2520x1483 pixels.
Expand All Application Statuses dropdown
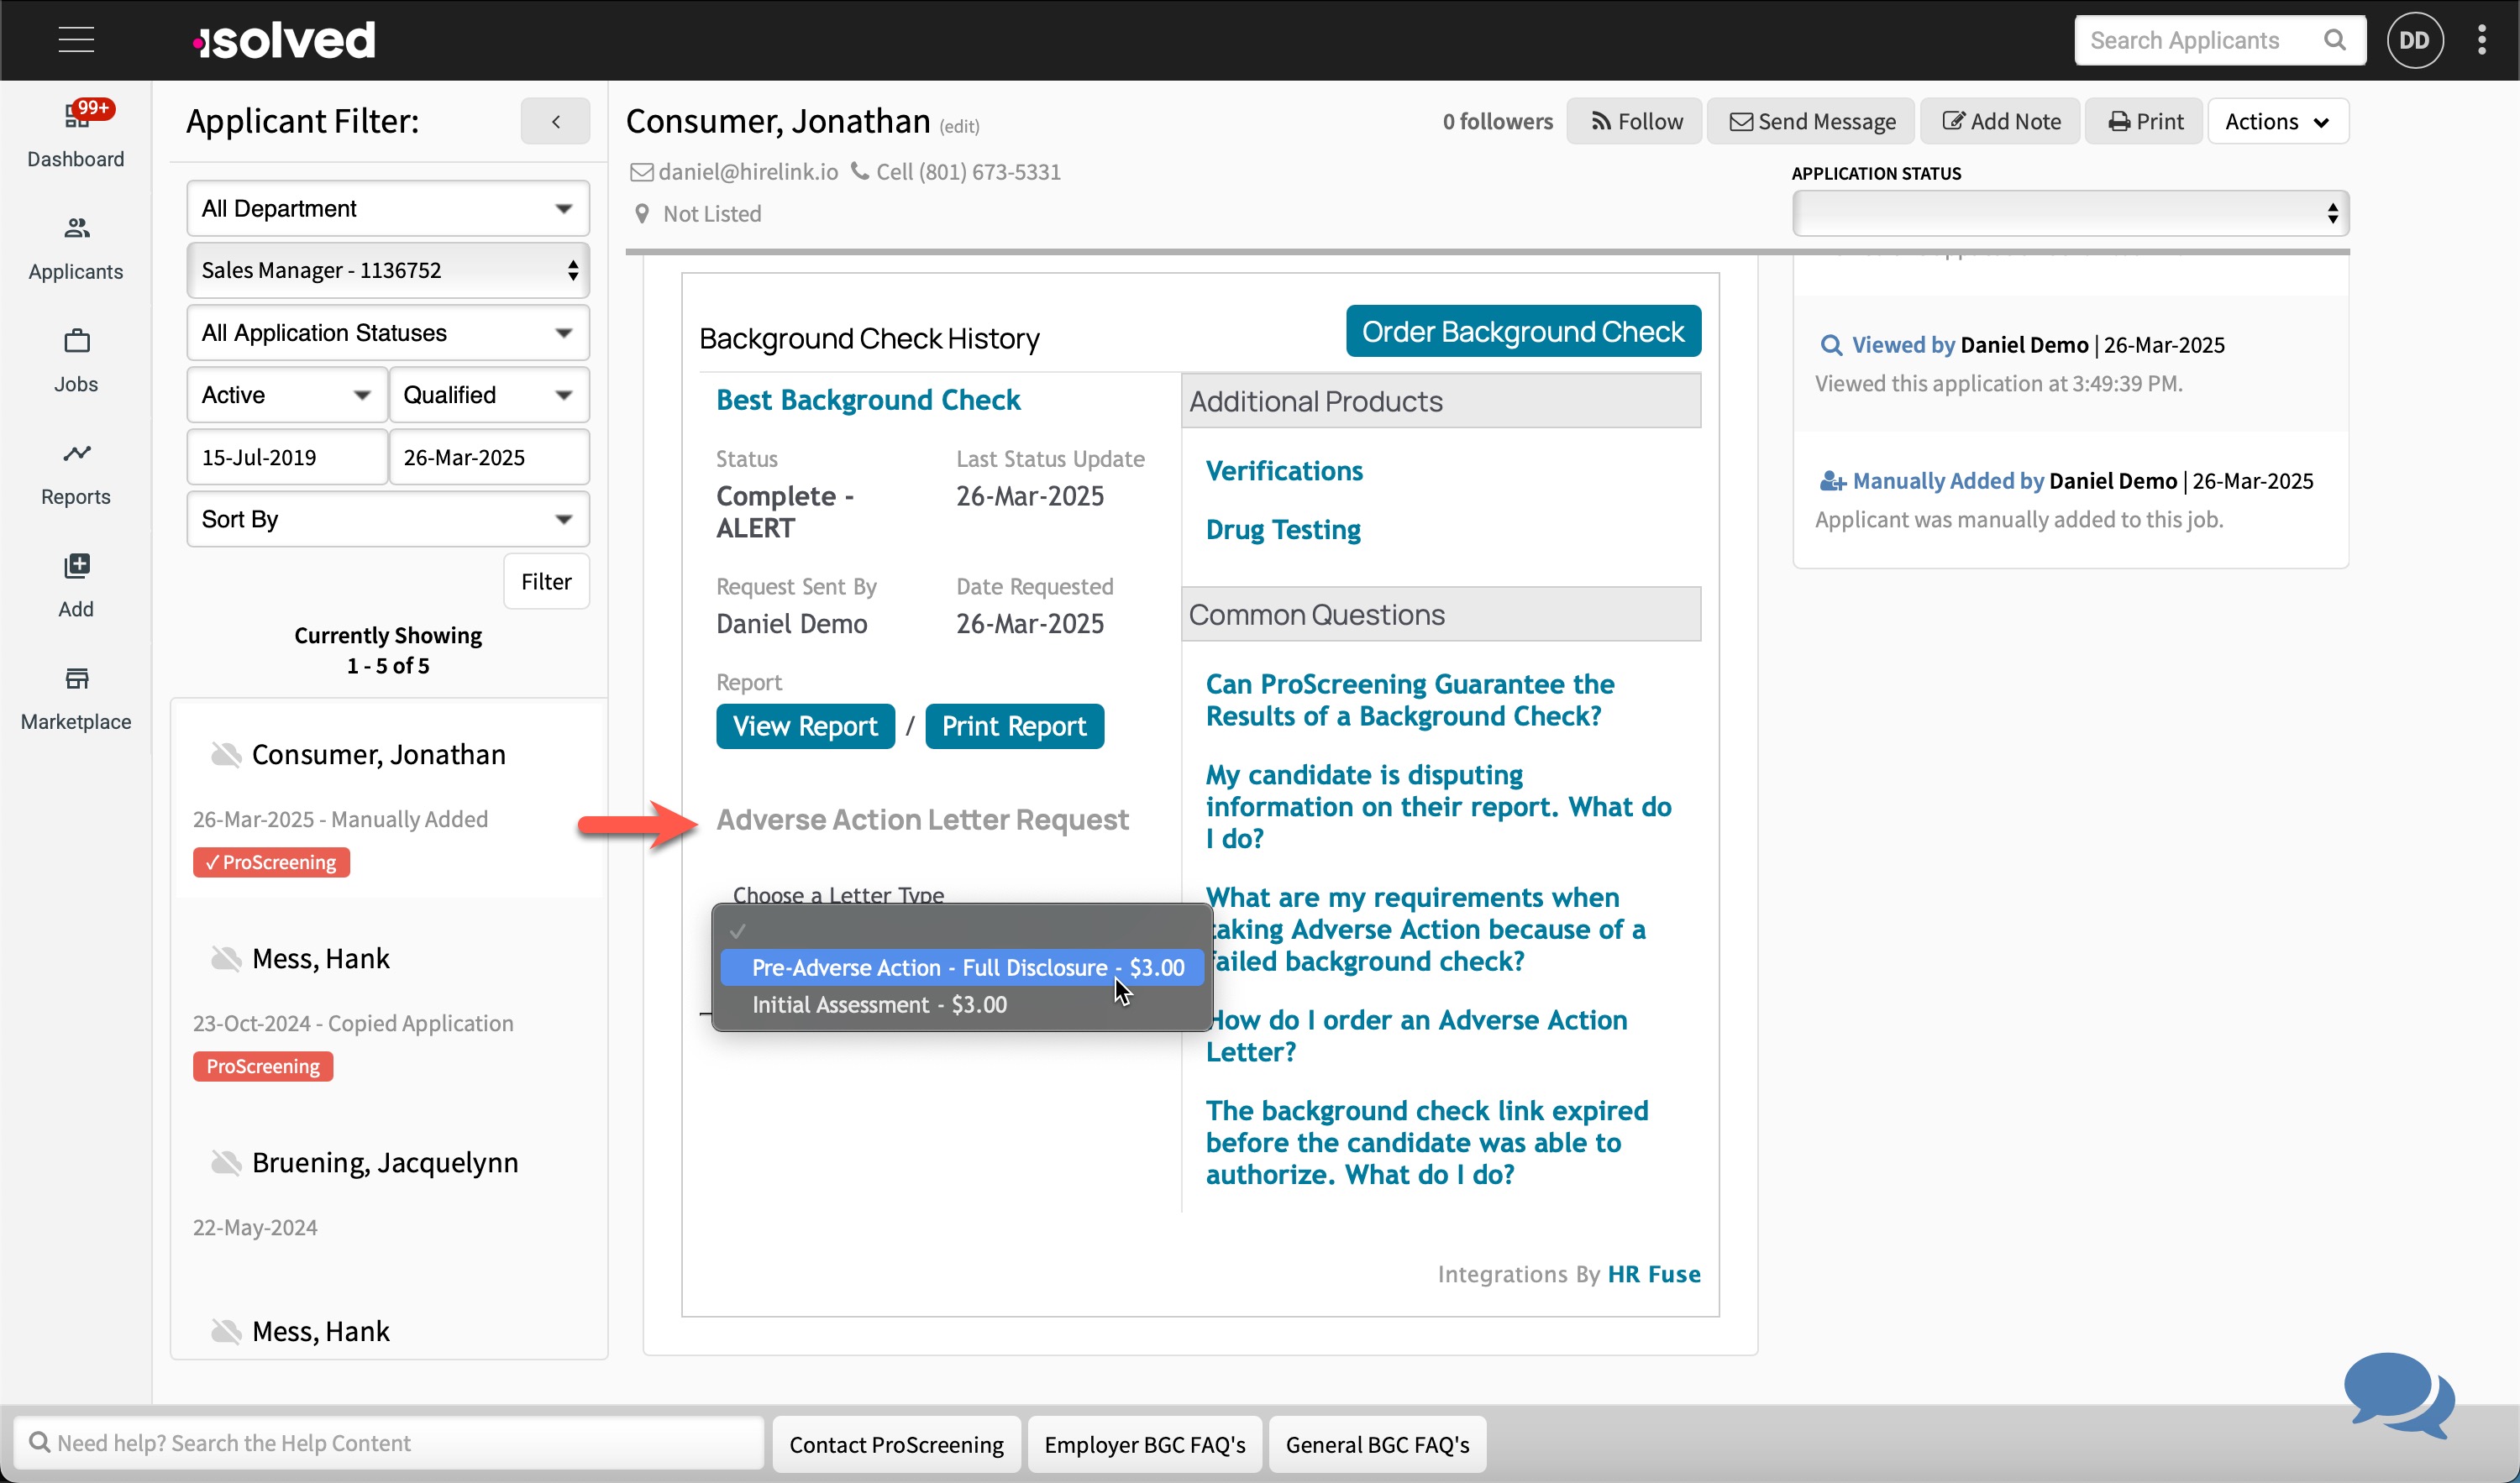coord(388,333)
